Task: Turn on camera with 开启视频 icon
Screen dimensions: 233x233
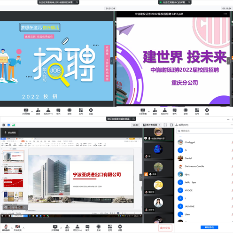Action: [17, 228]
